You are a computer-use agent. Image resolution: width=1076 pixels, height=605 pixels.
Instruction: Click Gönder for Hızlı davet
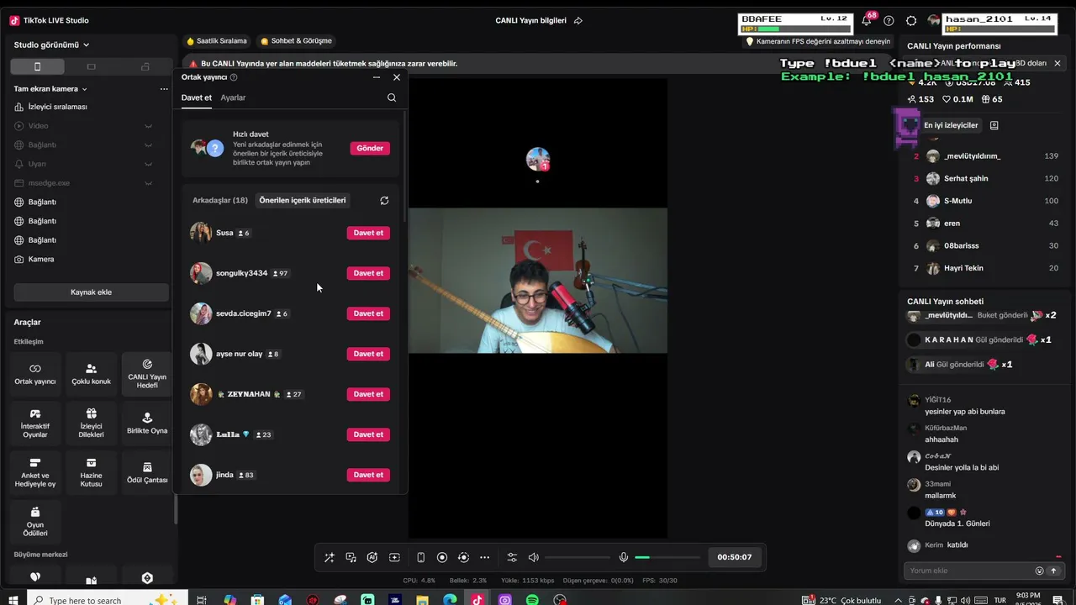(x=370, y=148)
